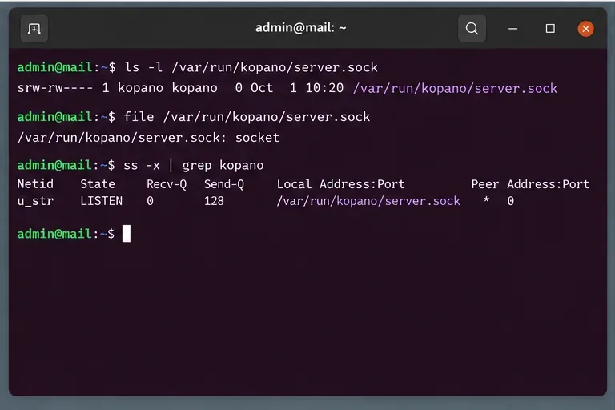Screen dimensions: 615x410
Task: Click the Send-Q column header
Action: (x=224, y=184)
